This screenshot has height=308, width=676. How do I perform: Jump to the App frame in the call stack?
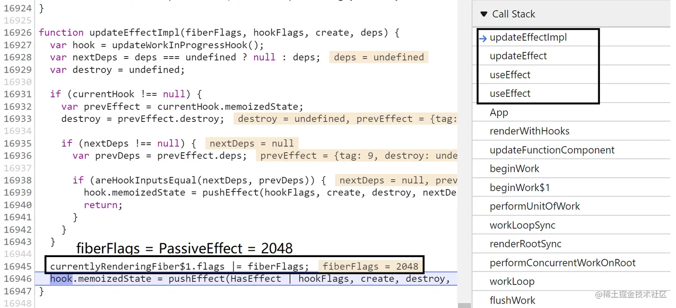coord(499,112)
